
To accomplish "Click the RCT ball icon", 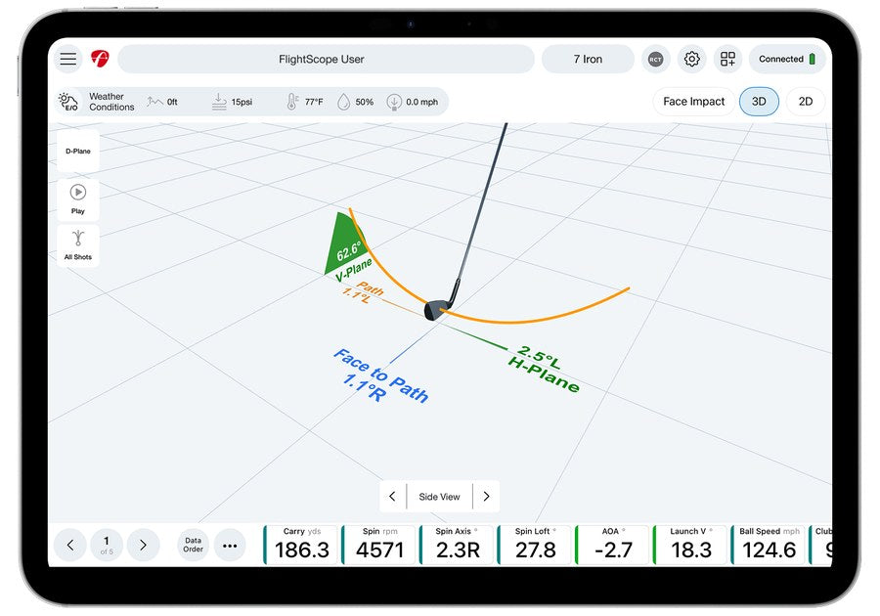I will coord(655,59).
